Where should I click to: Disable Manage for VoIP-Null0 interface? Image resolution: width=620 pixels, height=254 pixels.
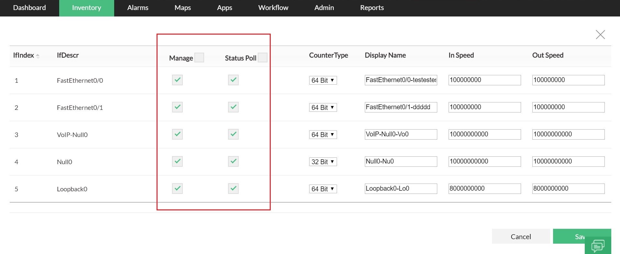tap(177, 134)
